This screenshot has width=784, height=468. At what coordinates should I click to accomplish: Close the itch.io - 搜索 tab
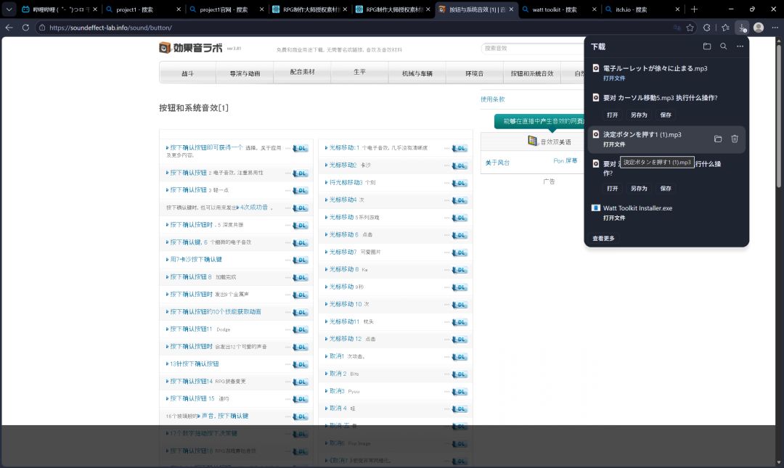(x=677, y=9)
